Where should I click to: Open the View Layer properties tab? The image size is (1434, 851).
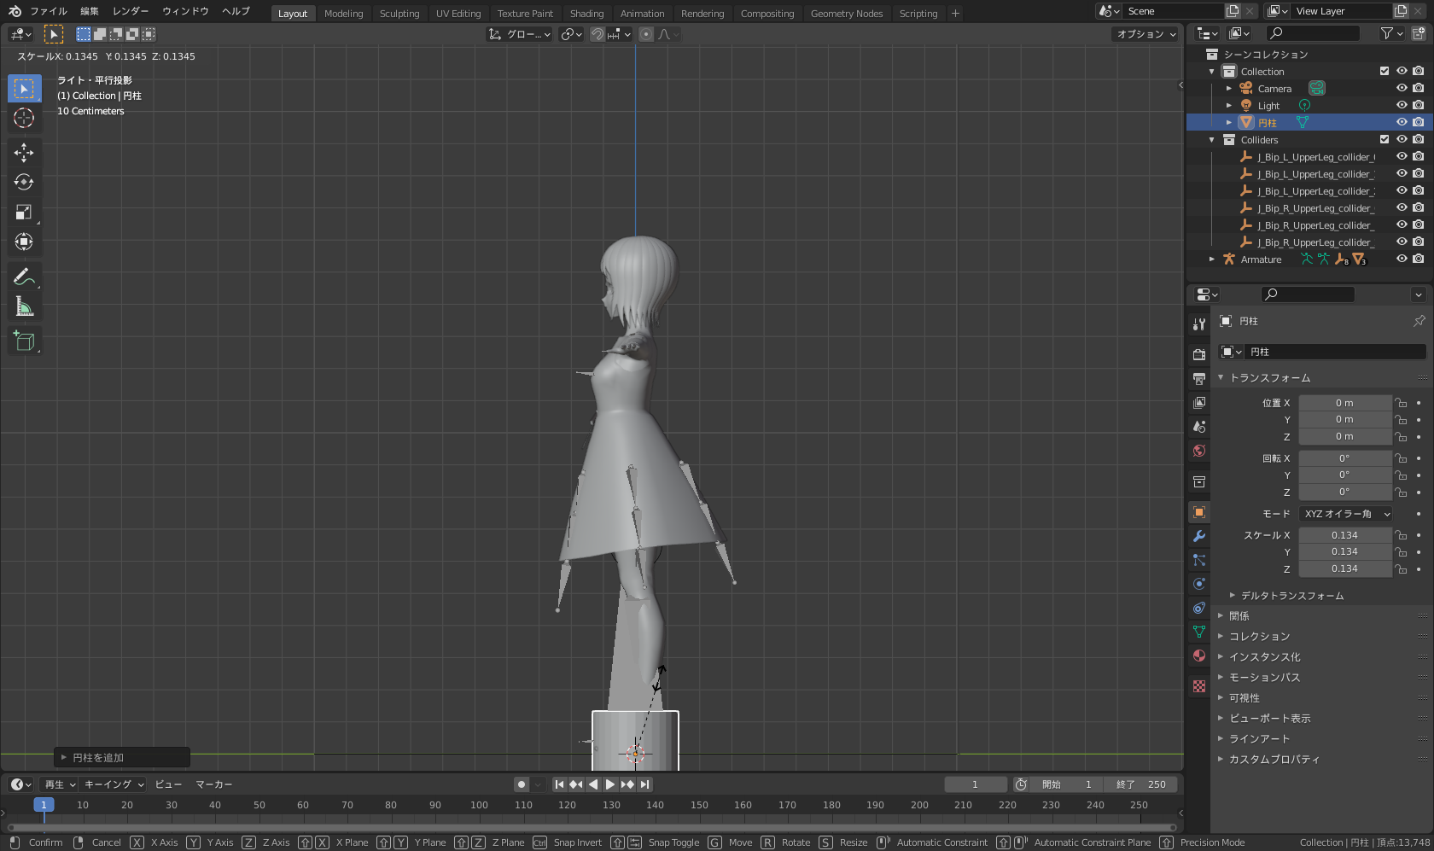tap(1199, 402)
